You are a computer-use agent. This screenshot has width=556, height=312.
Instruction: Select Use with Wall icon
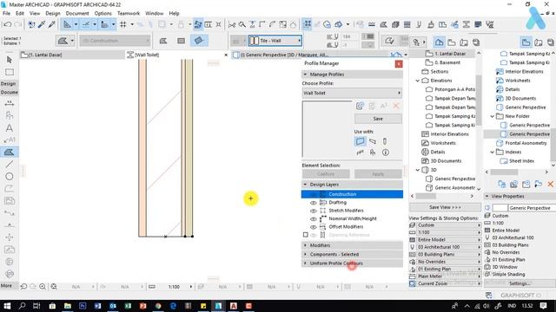tap(360, 141)
